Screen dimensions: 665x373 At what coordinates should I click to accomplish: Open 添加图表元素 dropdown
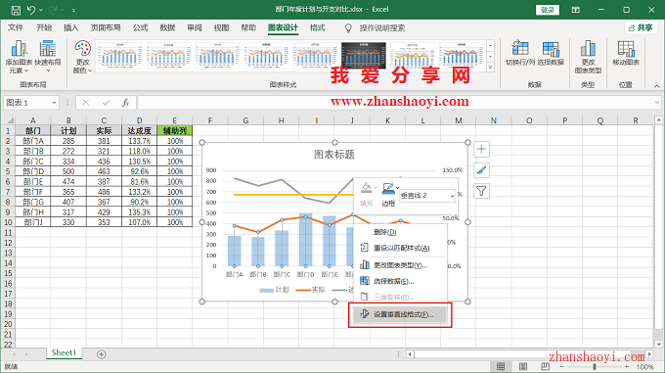click(x=20, y=57)
